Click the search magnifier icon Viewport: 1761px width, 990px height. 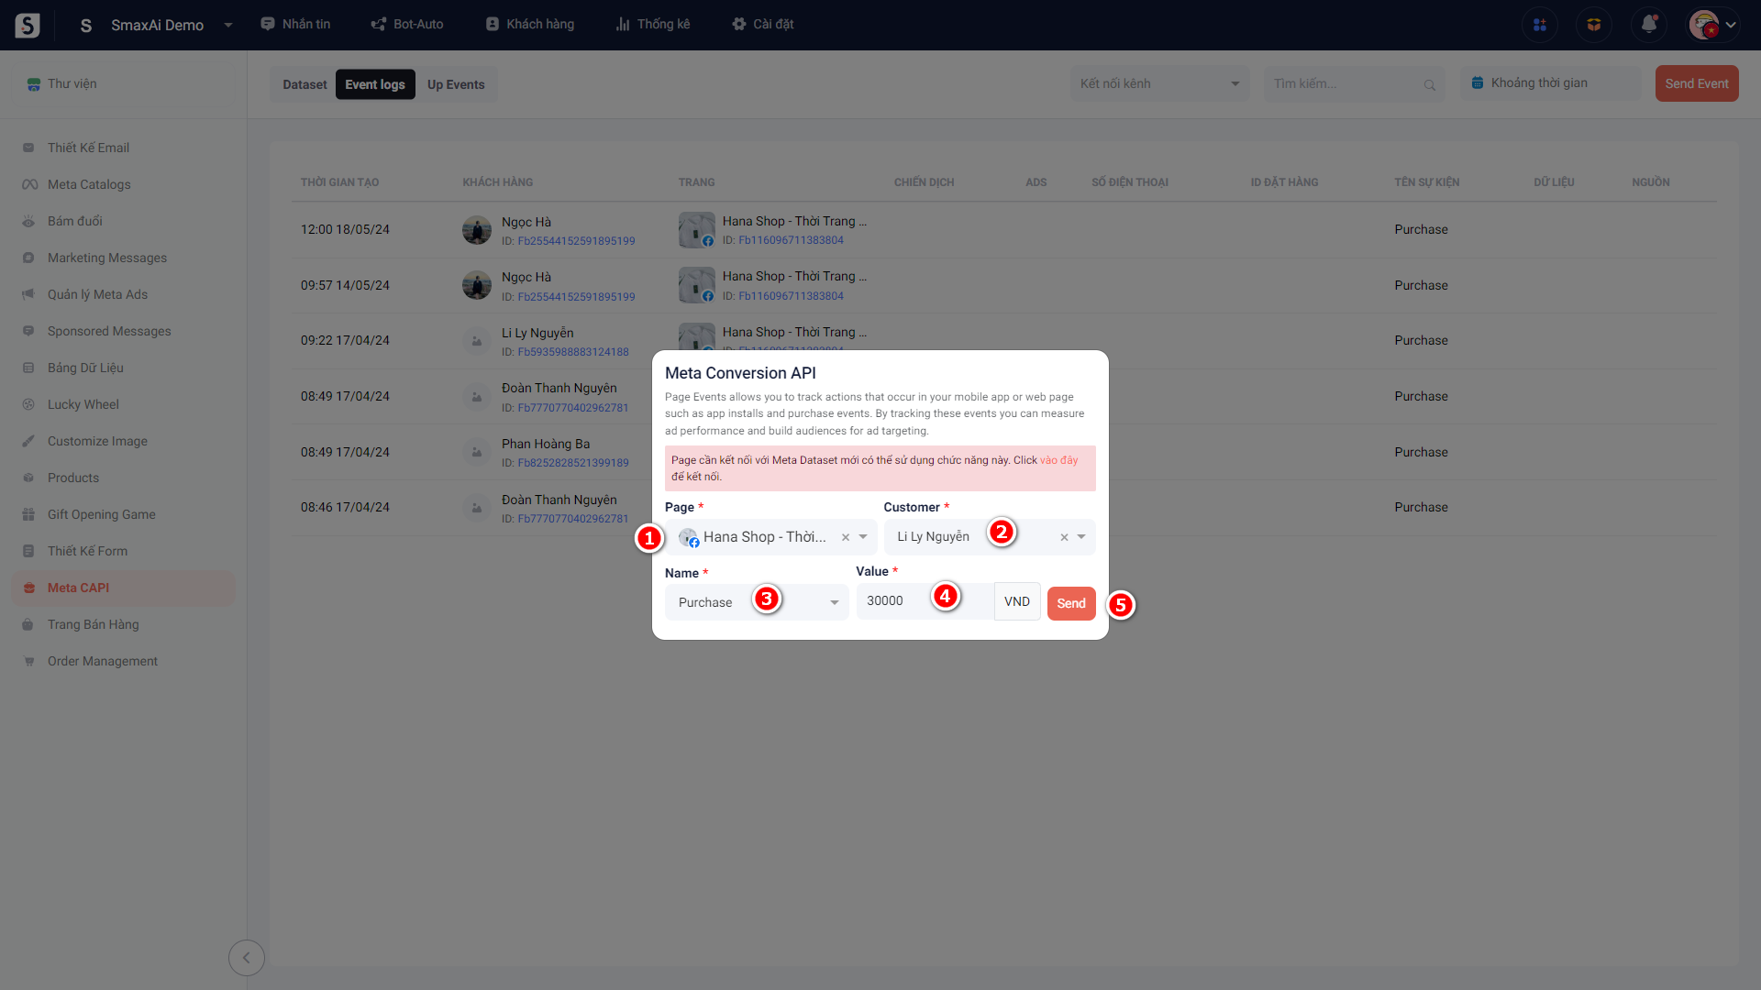coord(1429,84)
